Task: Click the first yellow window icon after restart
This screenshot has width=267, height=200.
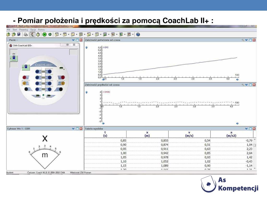Action: click(57, 35)
